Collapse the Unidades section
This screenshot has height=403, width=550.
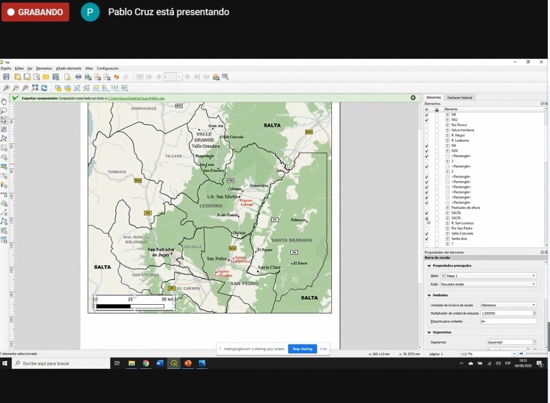click(x=429, y=295)
